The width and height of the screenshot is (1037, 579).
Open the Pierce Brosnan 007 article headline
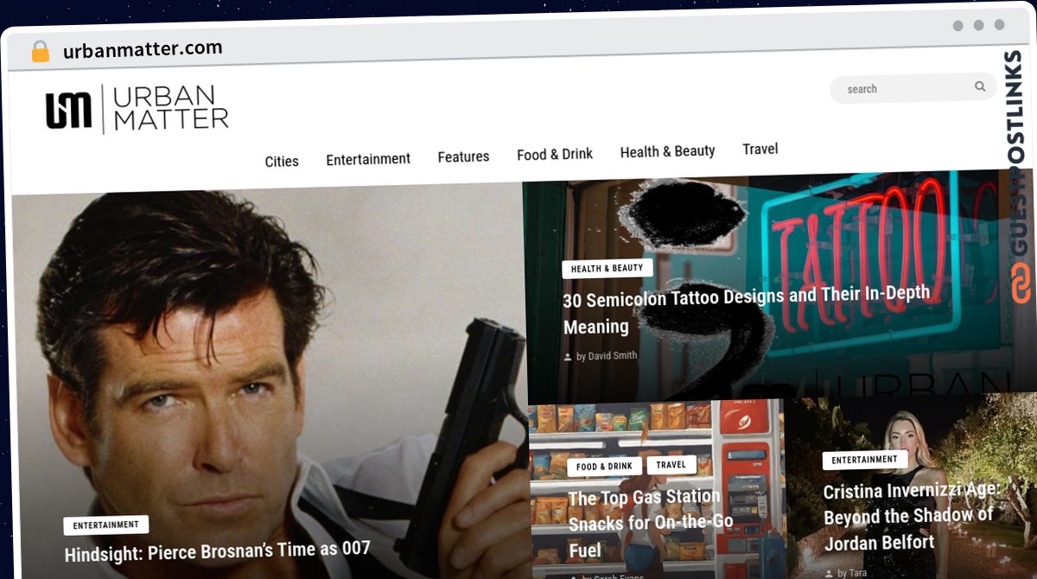click(217, 550)
